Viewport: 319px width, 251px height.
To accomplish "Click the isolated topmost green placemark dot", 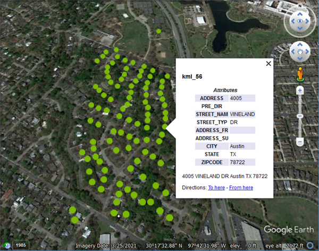I will pos(158,31).
